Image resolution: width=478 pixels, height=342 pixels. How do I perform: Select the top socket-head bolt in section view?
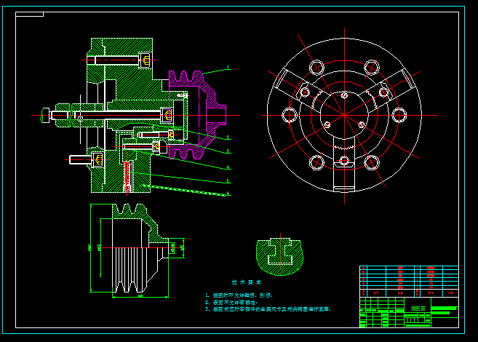[x=119, y=60]
